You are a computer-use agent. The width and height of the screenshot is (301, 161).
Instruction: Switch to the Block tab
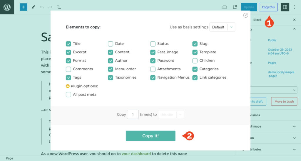pyautogui.click(x=257, y=20)
